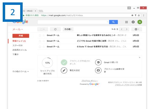Open the プログラム ポリシー link
The width and height of the screenshot is (151, 109).
click(x=89, y=81)
